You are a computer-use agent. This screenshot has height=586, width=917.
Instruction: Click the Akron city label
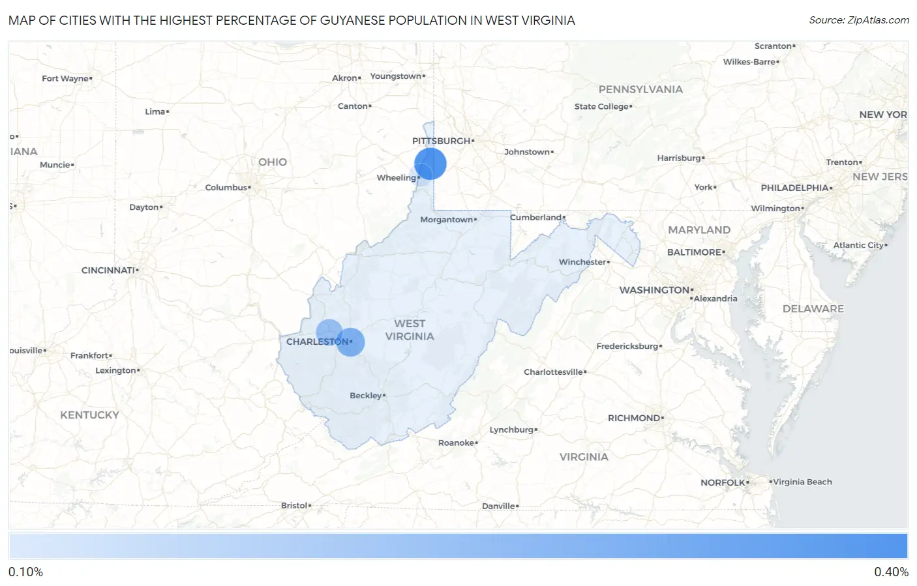(x=344, y=78)
